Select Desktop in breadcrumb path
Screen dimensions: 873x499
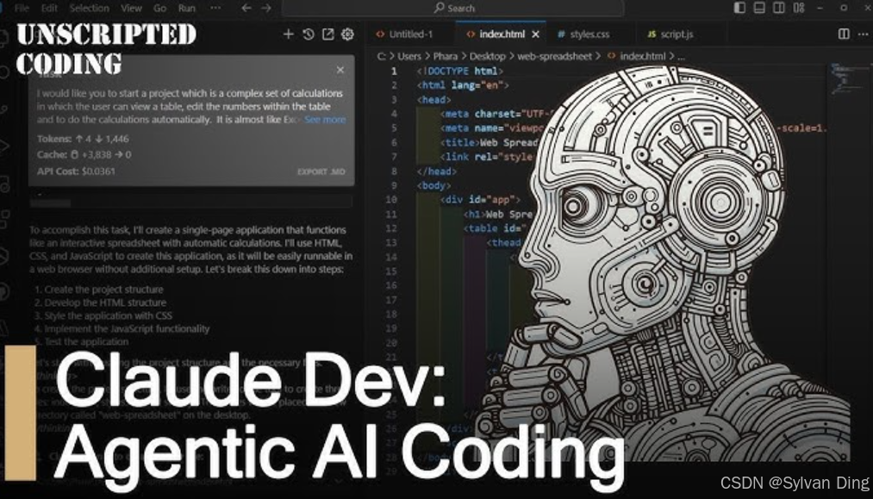click(487, 56)
